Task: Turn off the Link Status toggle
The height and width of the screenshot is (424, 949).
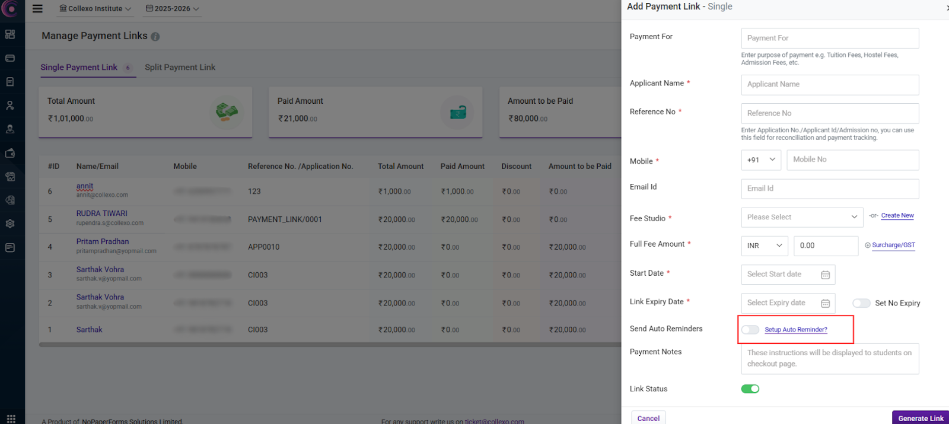Action: click(x=750, y=389)
